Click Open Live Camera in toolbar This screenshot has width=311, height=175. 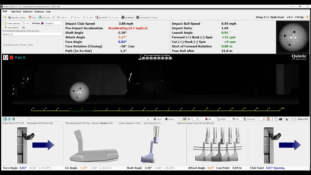pyautogui.click(x=18, y=17)
